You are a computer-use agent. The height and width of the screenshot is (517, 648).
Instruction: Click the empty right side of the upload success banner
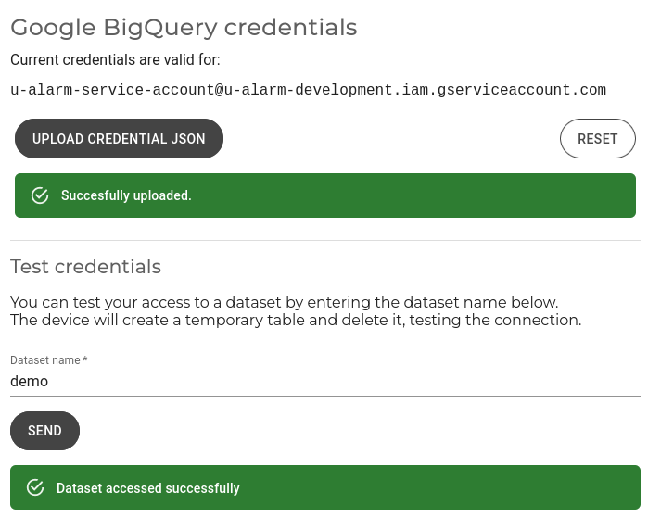(x=464, y=195)
